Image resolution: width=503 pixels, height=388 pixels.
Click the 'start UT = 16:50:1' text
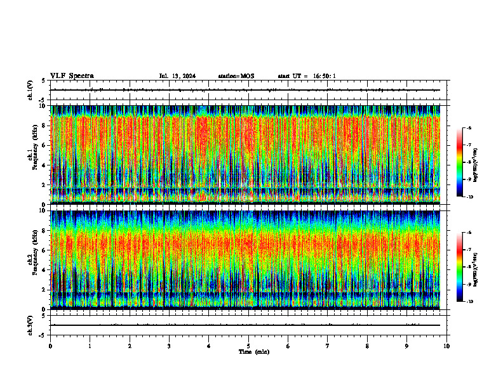pos(307,76)
